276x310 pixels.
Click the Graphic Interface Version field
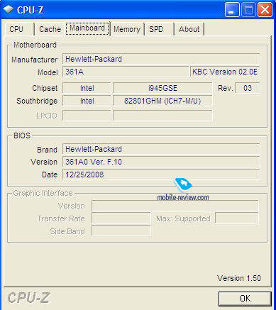pos(175,206)
